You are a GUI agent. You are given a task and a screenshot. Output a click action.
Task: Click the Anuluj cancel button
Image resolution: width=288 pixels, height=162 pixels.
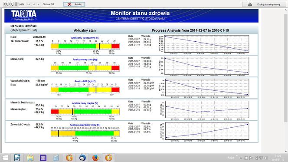pyautogui.click(x=75, y=4)
